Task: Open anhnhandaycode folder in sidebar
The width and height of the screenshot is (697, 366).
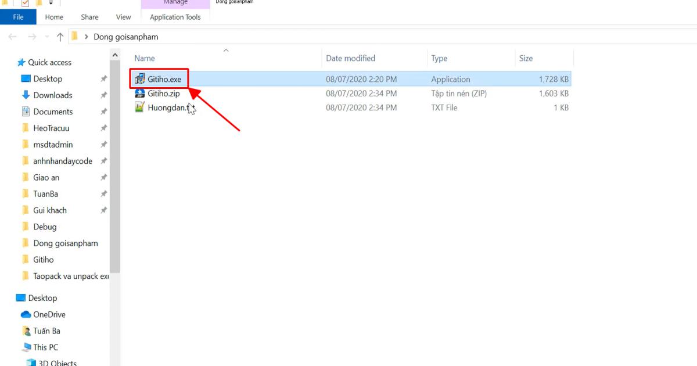Action: 63,161
